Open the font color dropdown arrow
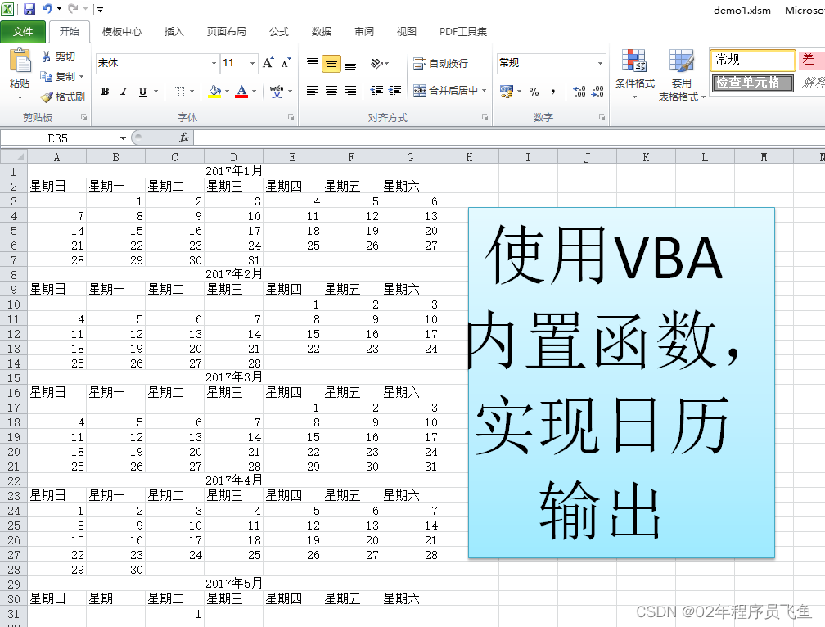The image size is (825, 627). [x=254, y=92]
